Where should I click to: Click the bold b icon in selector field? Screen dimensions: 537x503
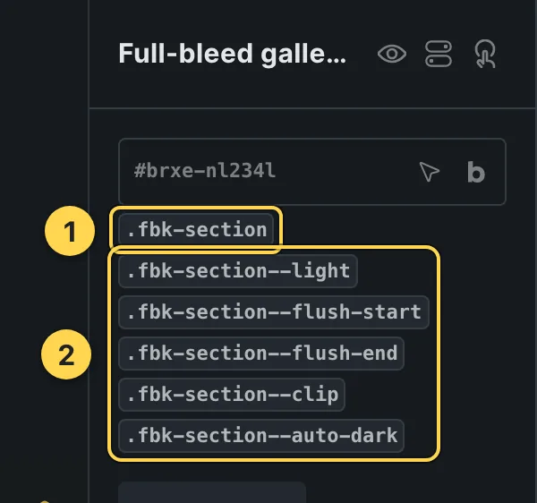[x=476, y=172]
